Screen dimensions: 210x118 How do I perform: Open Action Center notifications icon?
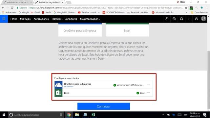205,115
